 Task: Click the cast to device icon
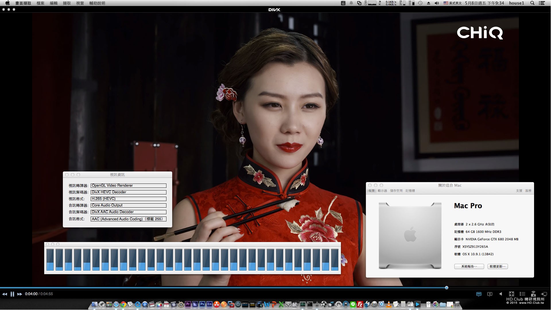point(544,294)
